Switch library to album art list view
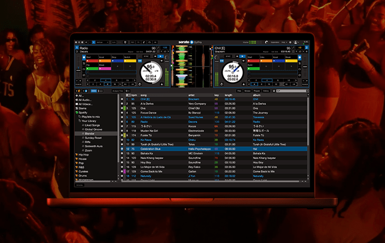This screenshot has width=385, height=243. pos(100,91)
